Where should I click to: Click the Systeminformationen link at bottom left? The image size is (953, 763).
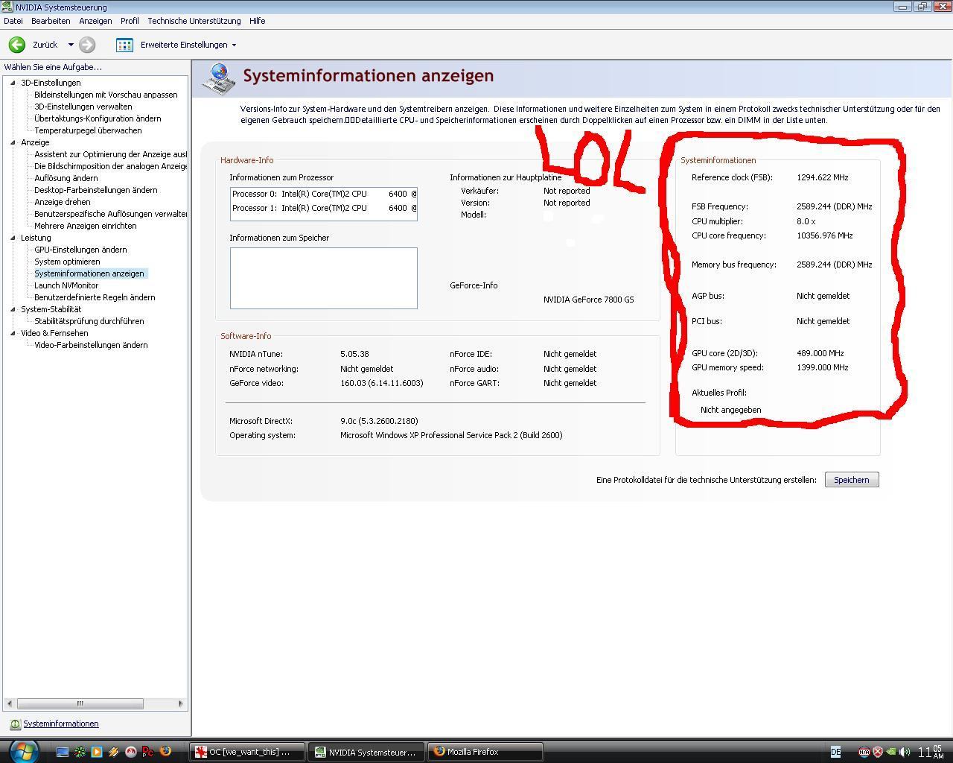click(x=61, y=724)
